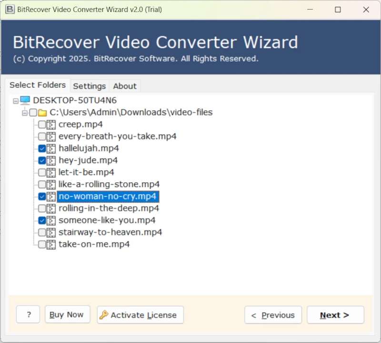This screenshot has width=381, height=343.
Task: Select the someone-like-you.mp4 file name
Action: click(107, 220)
